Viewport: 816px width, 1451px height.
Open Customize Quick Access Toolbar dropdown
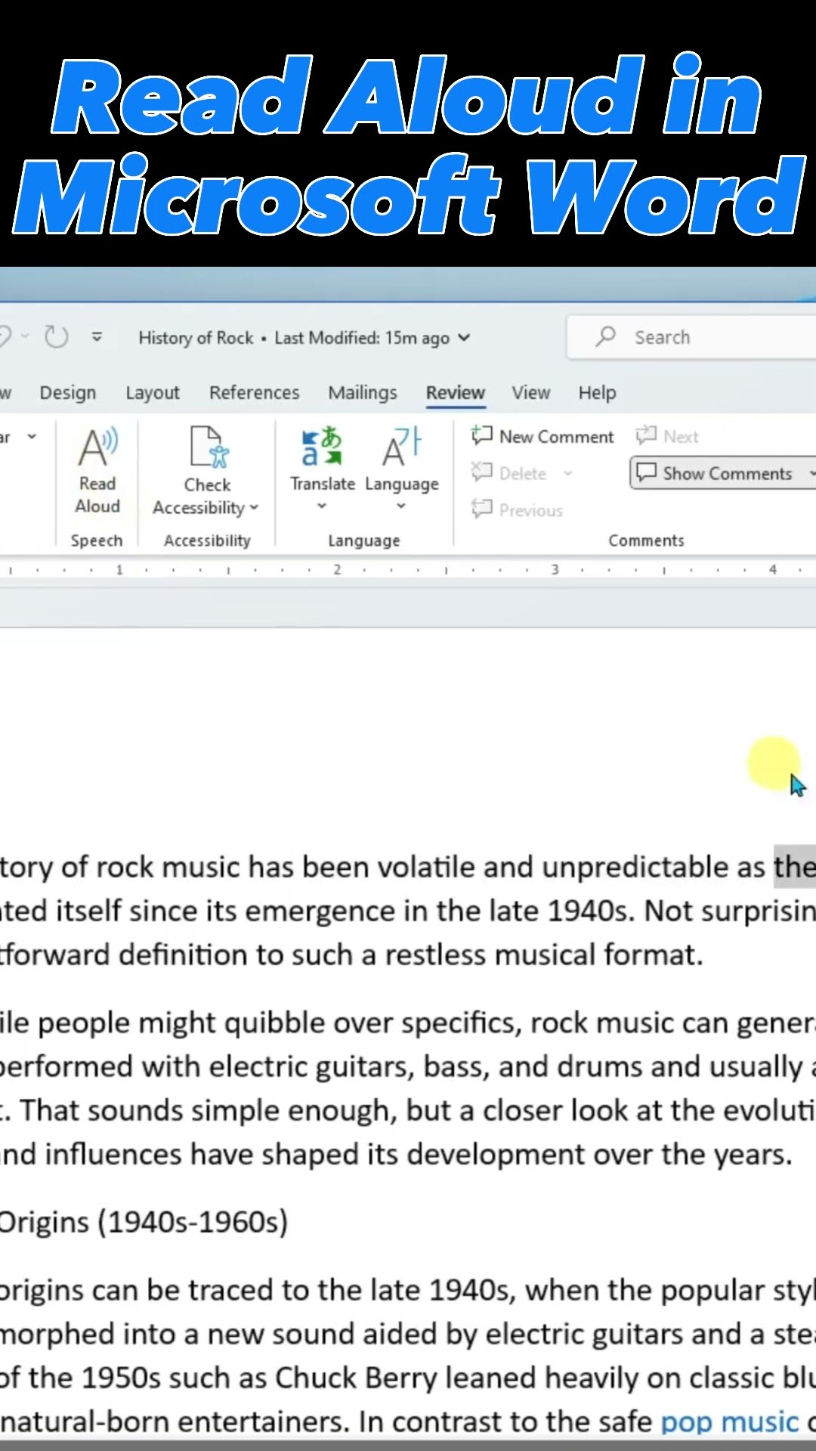(97, 337)
